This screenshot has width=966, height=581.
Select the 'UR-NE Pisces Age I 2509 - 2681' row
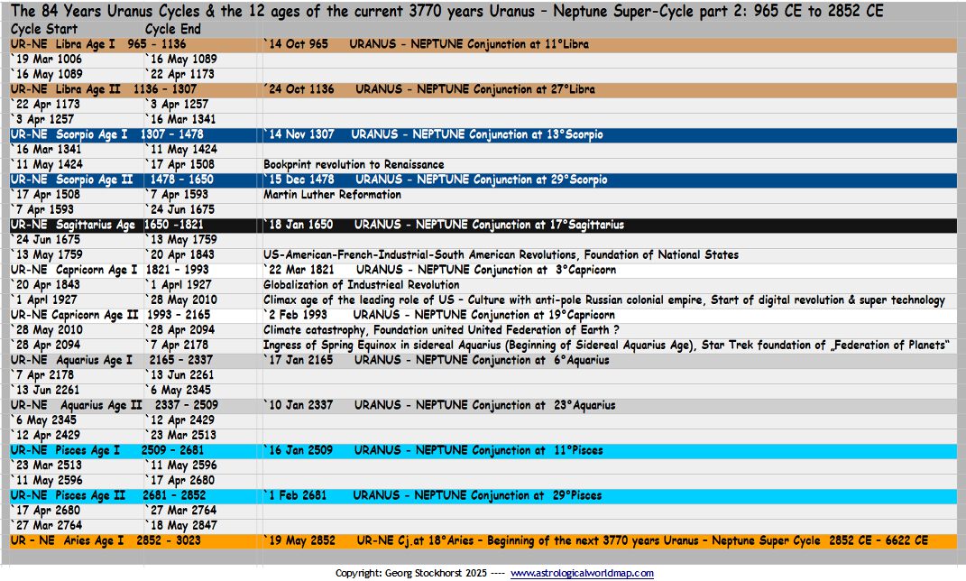483,450
